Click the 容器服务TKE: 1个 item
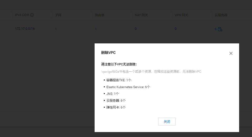 (x=119, y=80)
